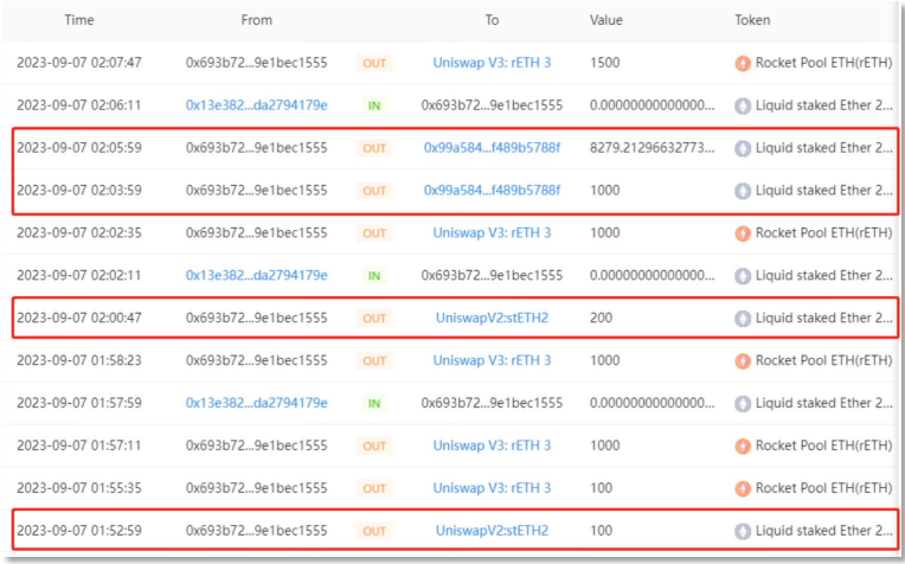Click the From address 0x693b72 at 01:58:23

(x=256, y=360)
